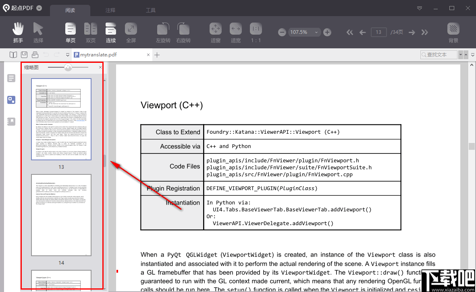The width and height of the screenshot is (476, 292).
Task: Switch to single page view
Action: pos(71,32)
